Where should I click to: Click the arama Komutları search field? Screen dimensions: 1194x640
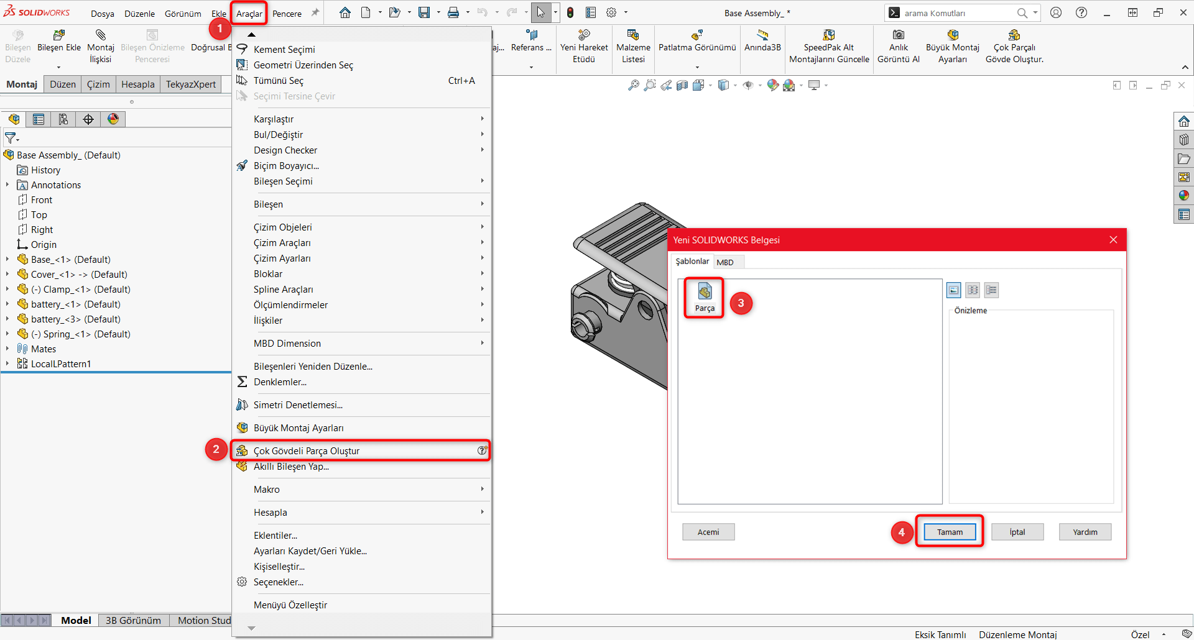[x=958, y=13]
